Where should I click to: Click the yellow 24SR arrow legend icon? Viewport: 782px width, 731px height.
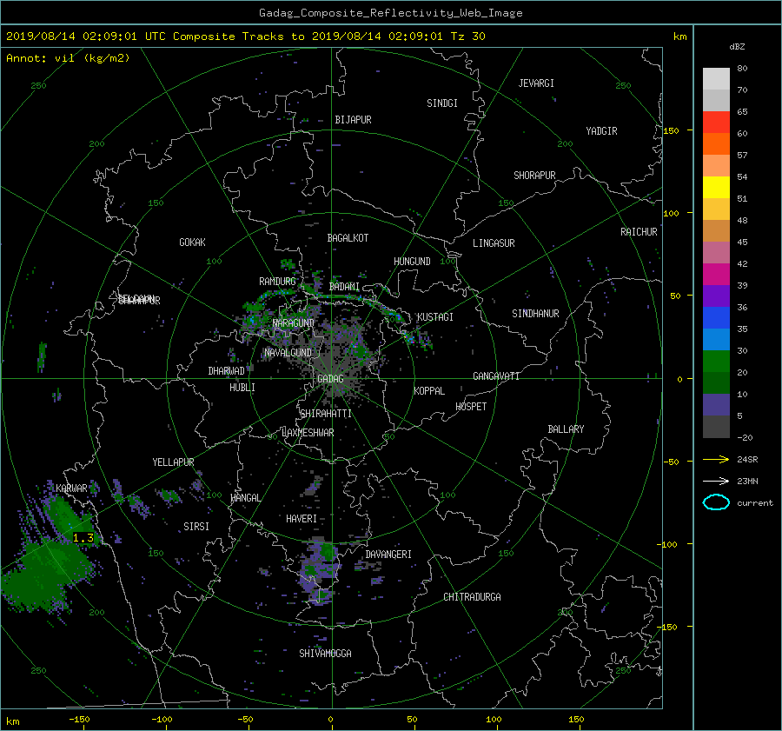(x=716, y=459)
